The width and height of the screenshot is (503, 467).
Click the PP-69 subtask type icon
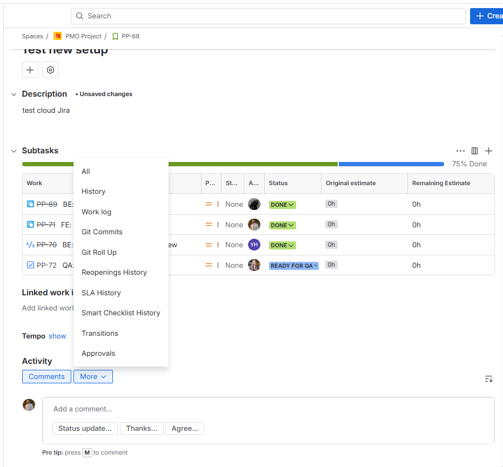(30, 204)
